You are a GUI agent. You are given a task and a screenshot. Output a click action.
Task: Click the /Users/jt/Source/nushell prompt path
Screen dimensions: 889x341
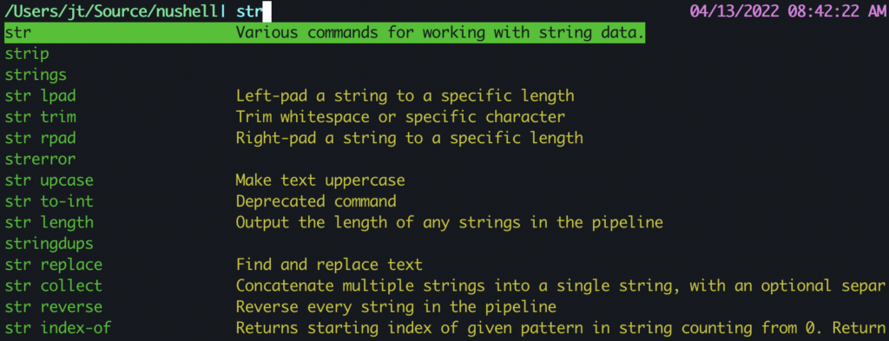(x=110, y=11)
